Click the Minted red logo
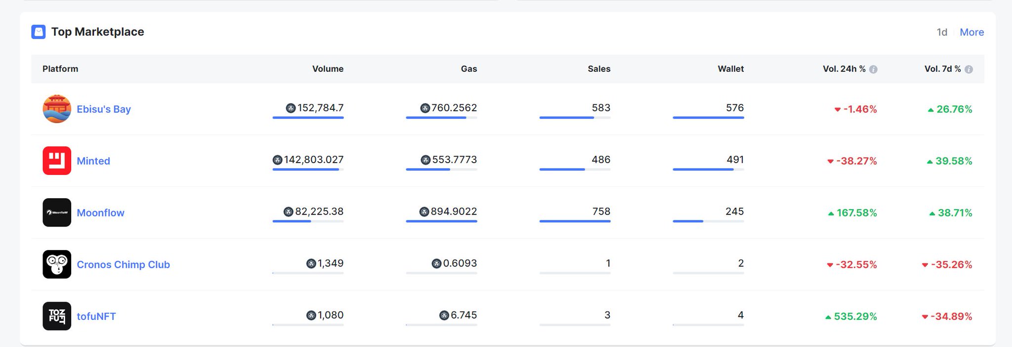 [57, 161]
